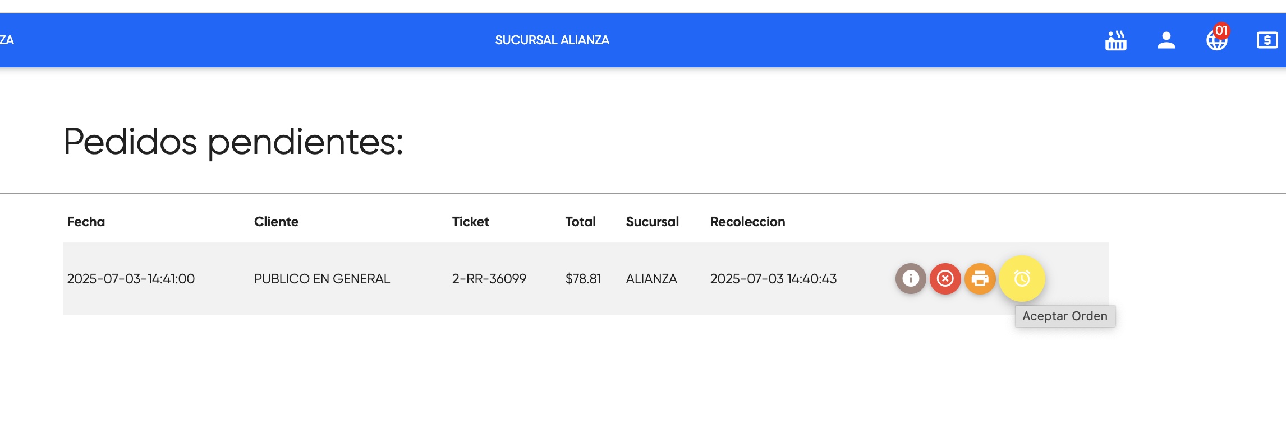Image resolution: width=1286 pixels, height=430 pixels.
Task: Click the Recoleccion column header
Action: click(x=748, y=222)
